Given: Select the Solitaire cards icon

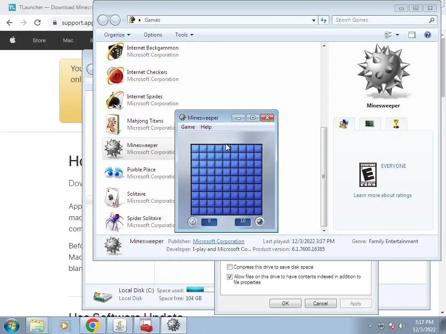Looking at the screenshot, I should point(112,197).
